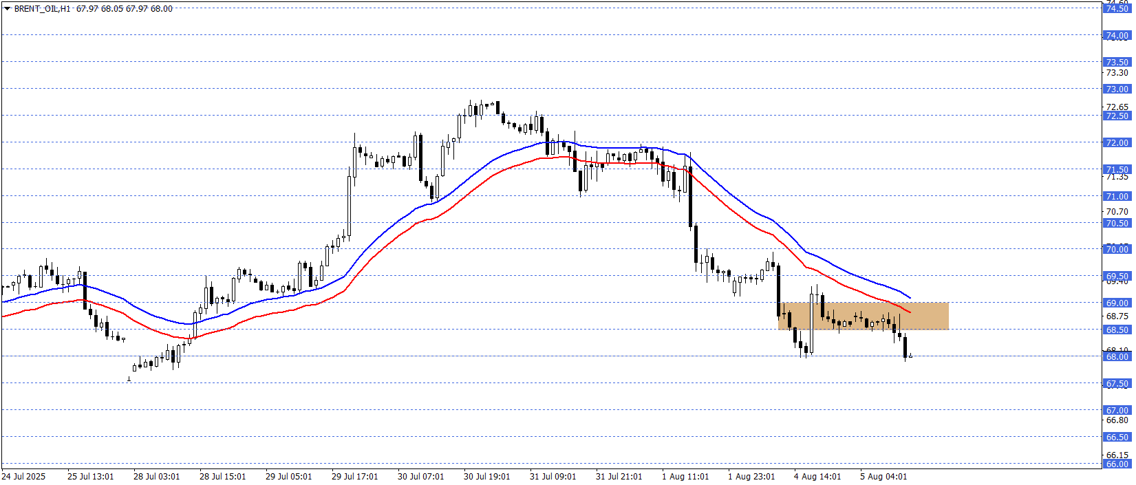
Task: Click the 31 Jul 21:01 time label
Action: click(619, 476)
